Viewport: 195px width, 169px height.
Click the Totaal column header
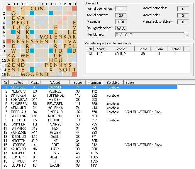[x=176, y=49]
